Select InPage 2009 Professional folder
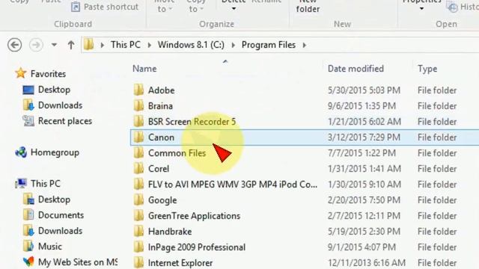The width and height of the screenshot is (479, 269). point(197,247)
